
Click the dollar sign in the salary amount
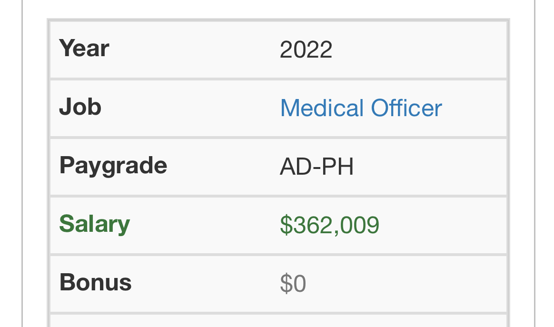coord(285,225)
